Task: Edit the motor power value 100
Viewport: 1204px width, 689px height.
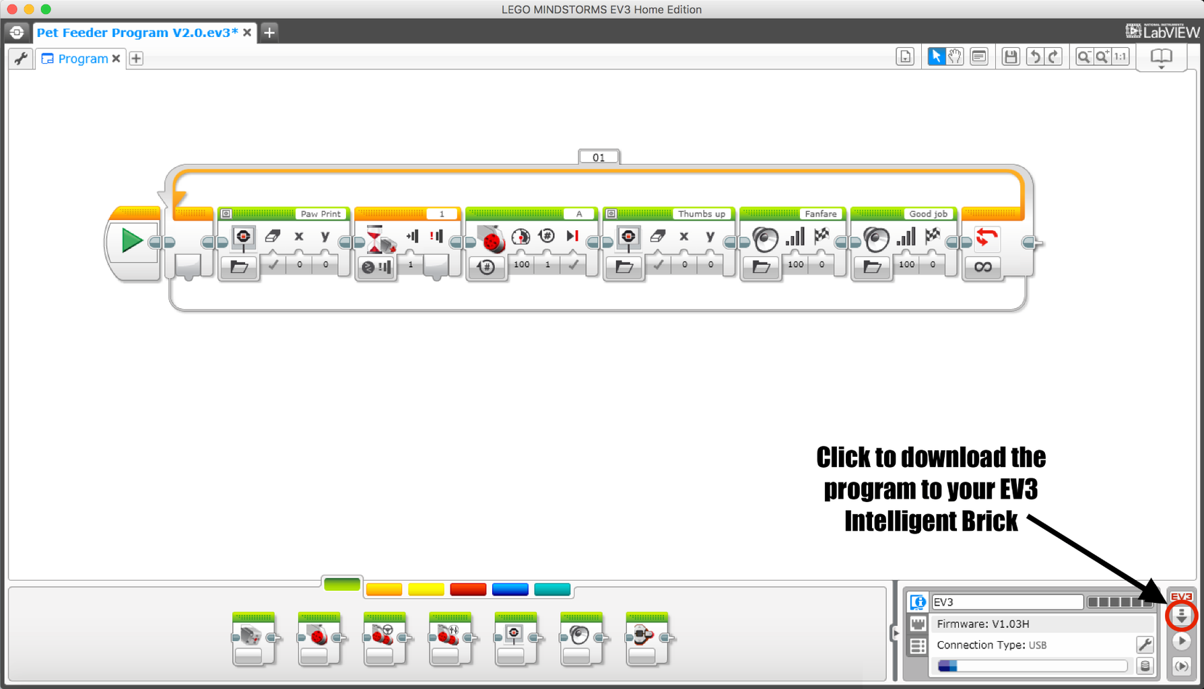Action: click(x=522, y=264)
